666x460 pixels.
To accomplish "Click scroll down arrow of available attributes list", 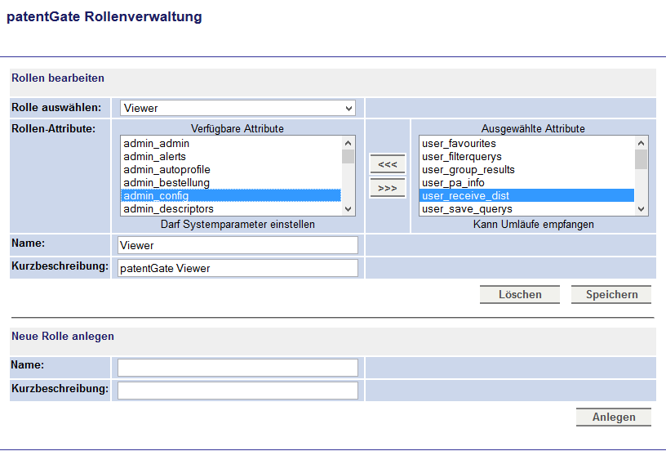I will 349,208.
